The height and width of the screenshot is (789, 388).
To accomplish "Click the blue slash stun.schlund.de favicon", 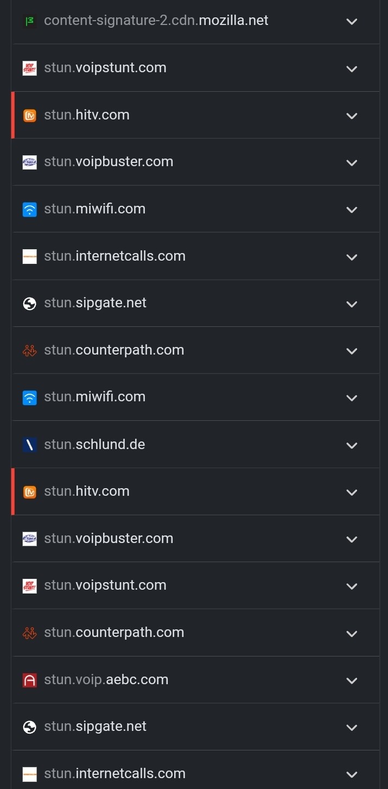I will tap(29, 445).
